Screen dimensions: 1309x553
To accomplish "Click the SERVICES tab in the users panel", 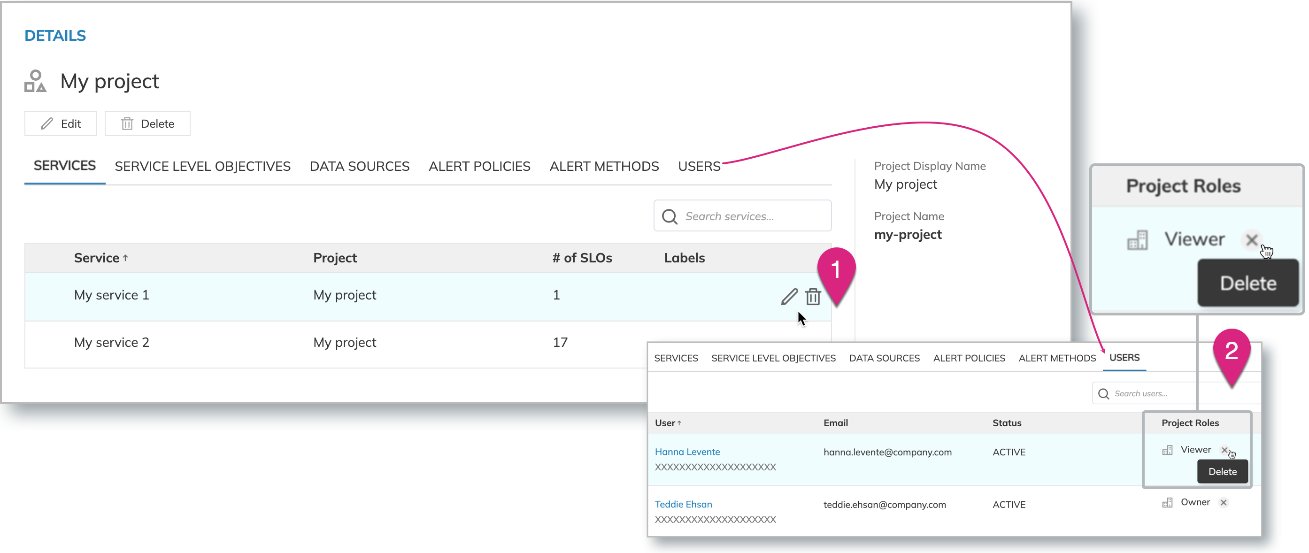I will tap(676, 358).
